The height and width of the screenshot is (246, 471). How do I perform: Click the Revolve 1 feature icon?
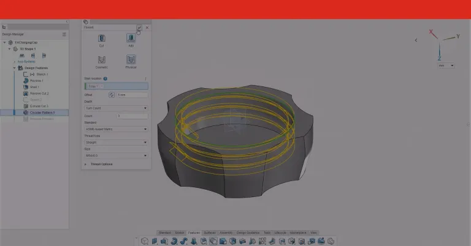[x=26, y=81]
